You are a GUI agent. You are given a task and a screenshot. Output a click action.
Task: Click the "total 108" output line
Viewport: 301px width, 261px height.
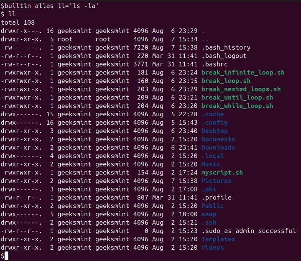[18, 22]
